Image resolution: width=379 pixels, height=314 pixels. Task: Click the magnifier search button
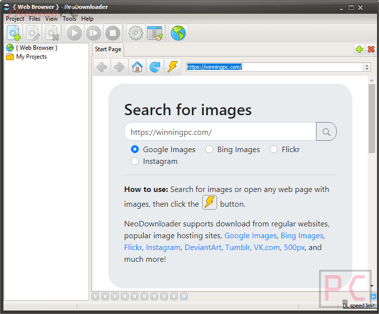click(326, 132)
